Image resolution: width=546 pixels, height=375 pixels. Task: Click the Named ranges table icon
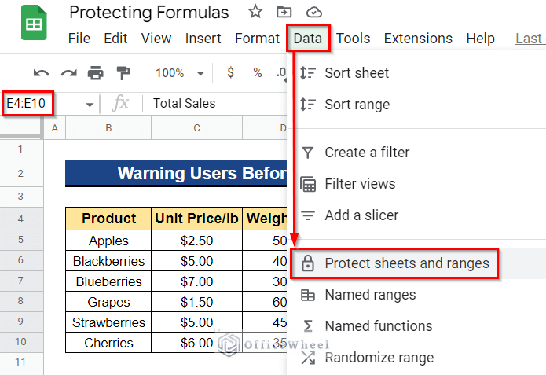coord(308,295)
